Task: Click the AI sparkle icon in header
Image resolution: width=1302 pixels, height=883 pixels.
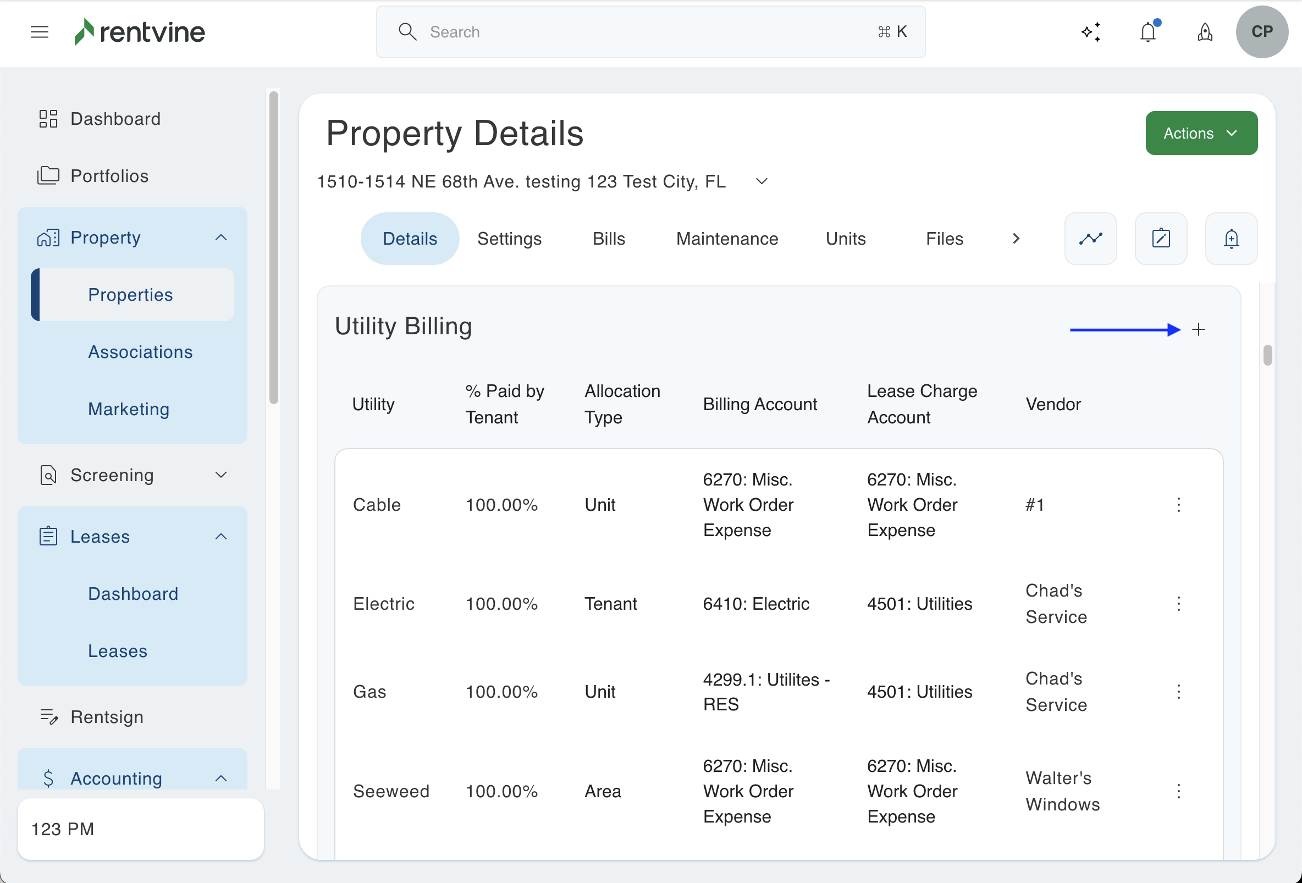Action: coord(1090,32)
